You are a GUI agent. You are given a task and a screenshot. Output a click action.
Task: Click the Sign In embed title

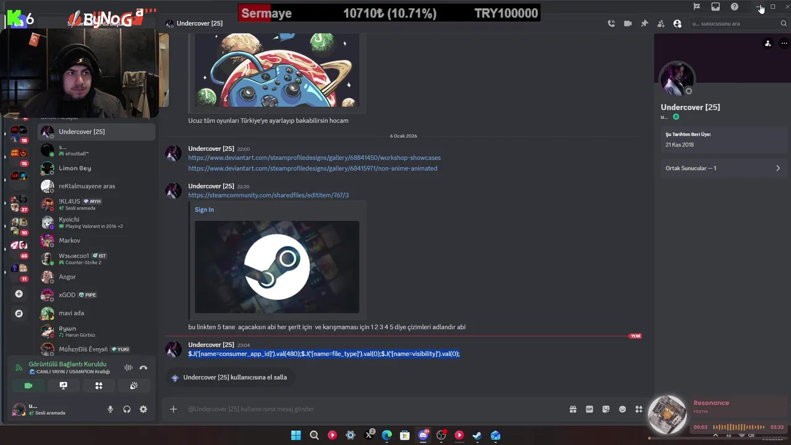(204, 210)
